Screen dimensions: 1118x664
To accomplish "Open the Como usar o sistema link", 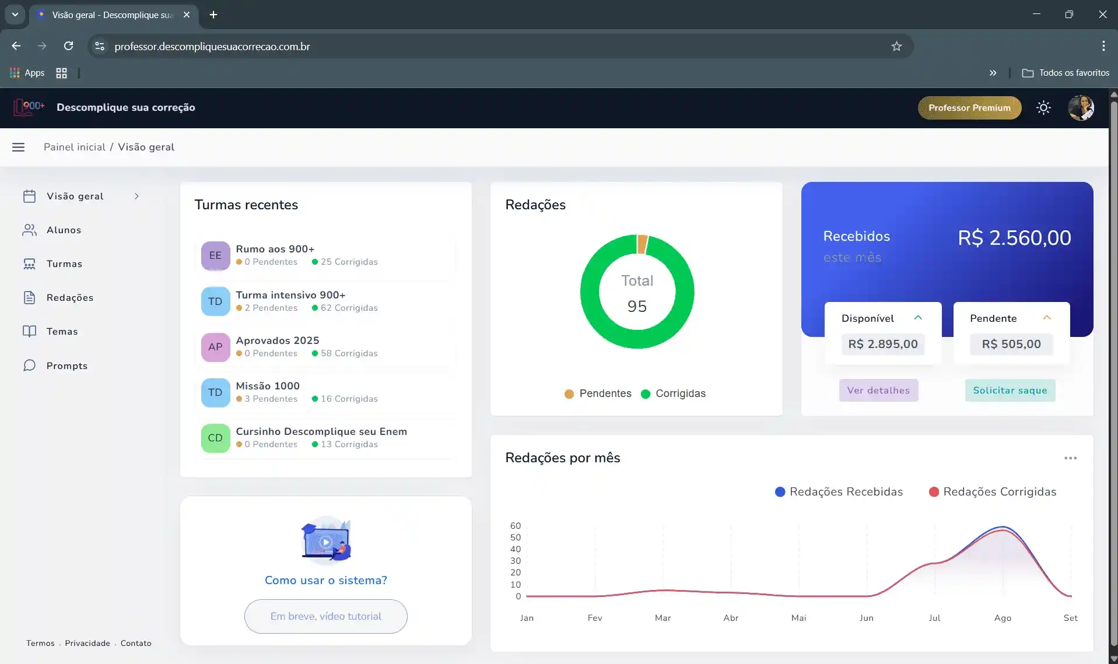I will pos(325,580).
